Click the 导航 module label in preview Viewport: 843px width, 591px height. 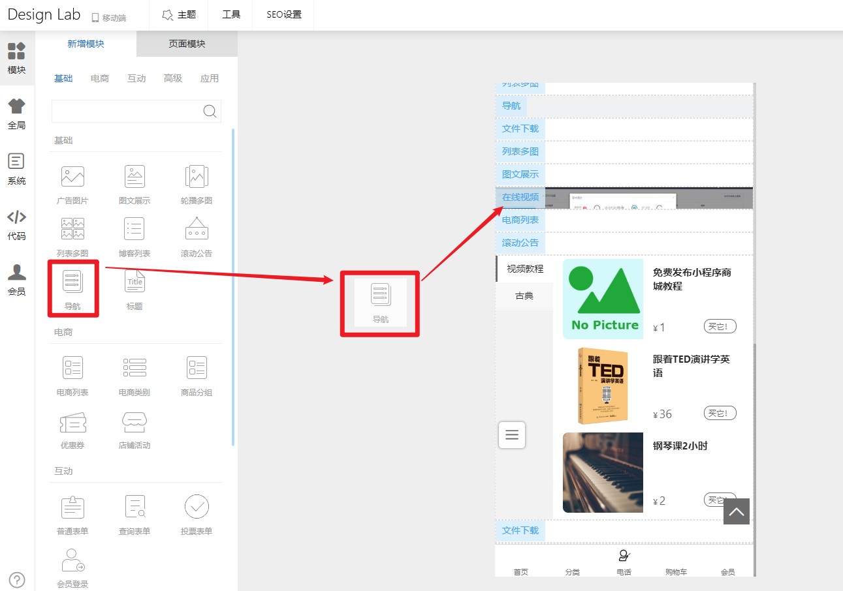pyautogui.click(x=511, y=106)
